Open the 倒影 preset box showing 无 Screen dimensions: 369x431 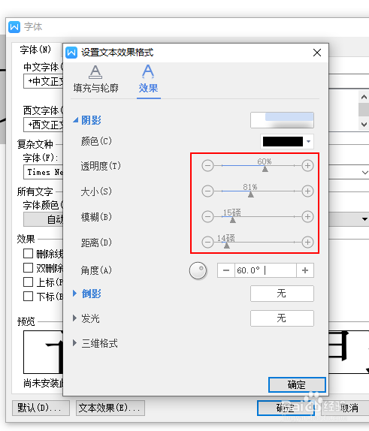(x=282, y=294)
